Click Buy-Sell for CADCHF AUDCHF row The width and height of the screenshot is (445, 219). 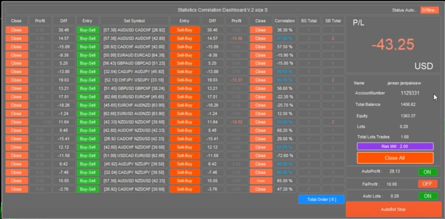(88, 47)
